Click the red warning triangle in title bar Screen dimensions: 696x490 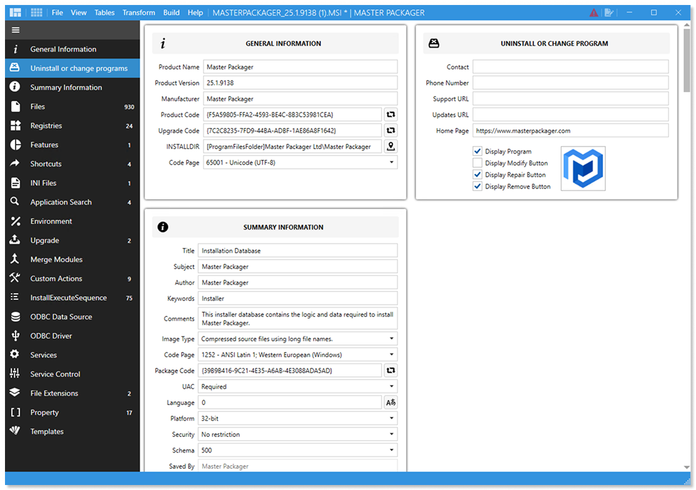click(594, 12)
